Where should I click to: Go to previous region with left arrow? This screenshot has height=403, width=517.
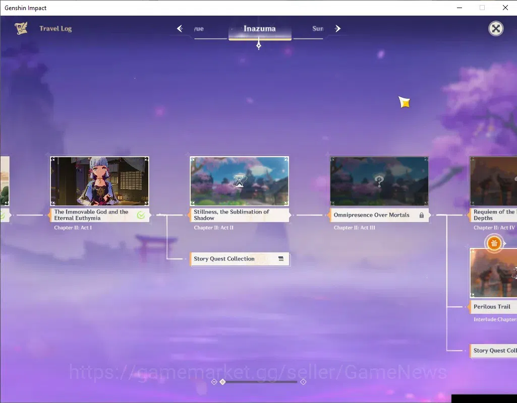tap(180, 29)
